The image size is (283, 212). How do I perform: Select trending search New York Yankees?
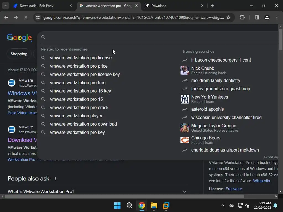(209, 99)
